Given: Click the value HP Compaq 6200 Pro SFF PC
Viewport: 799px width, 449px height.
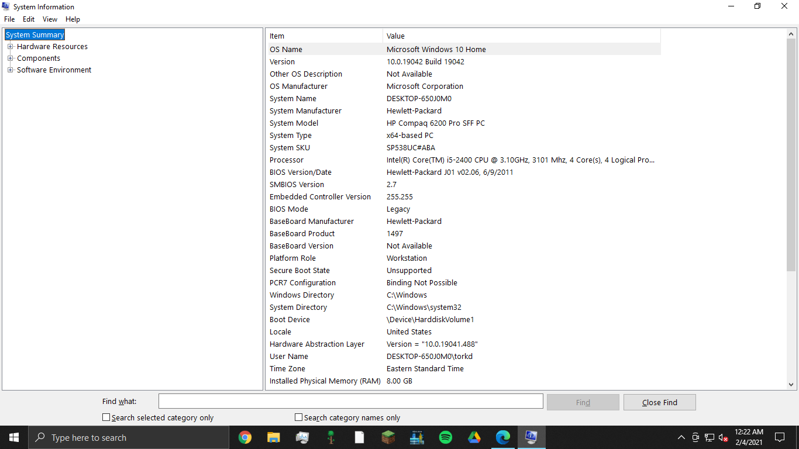Looking at the screenshot, I should tap(436, 123).
